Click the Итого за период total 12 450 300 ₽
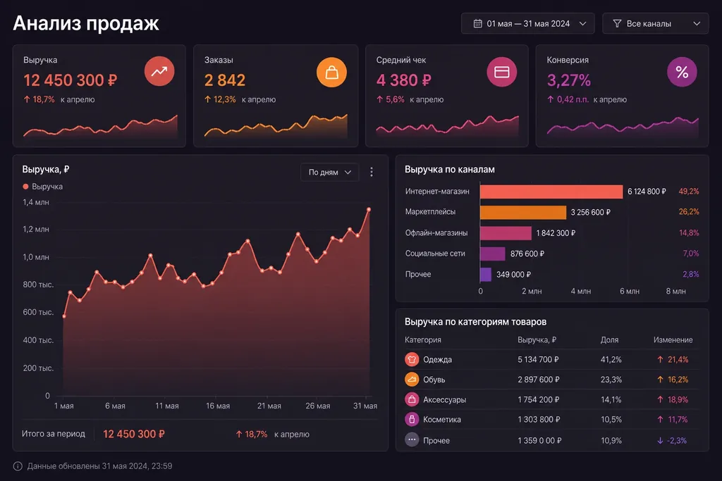722x481 pixels. (133, 434)
